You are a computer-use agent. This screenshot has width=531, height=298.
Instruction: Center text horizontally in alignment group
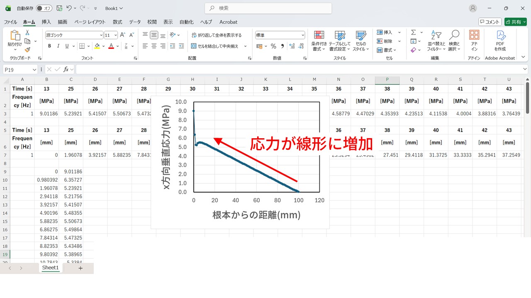point(154,46)
